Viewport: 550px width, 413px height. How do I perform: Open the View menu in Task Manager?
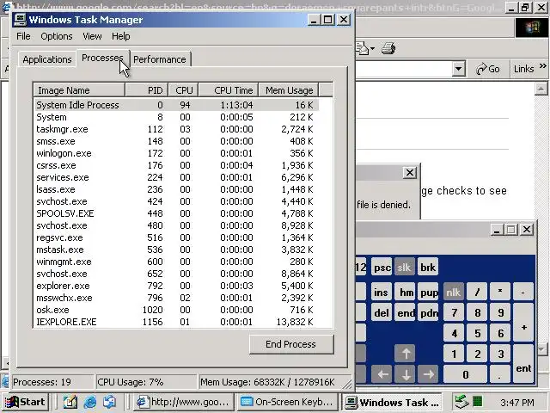tap(92, 36)
